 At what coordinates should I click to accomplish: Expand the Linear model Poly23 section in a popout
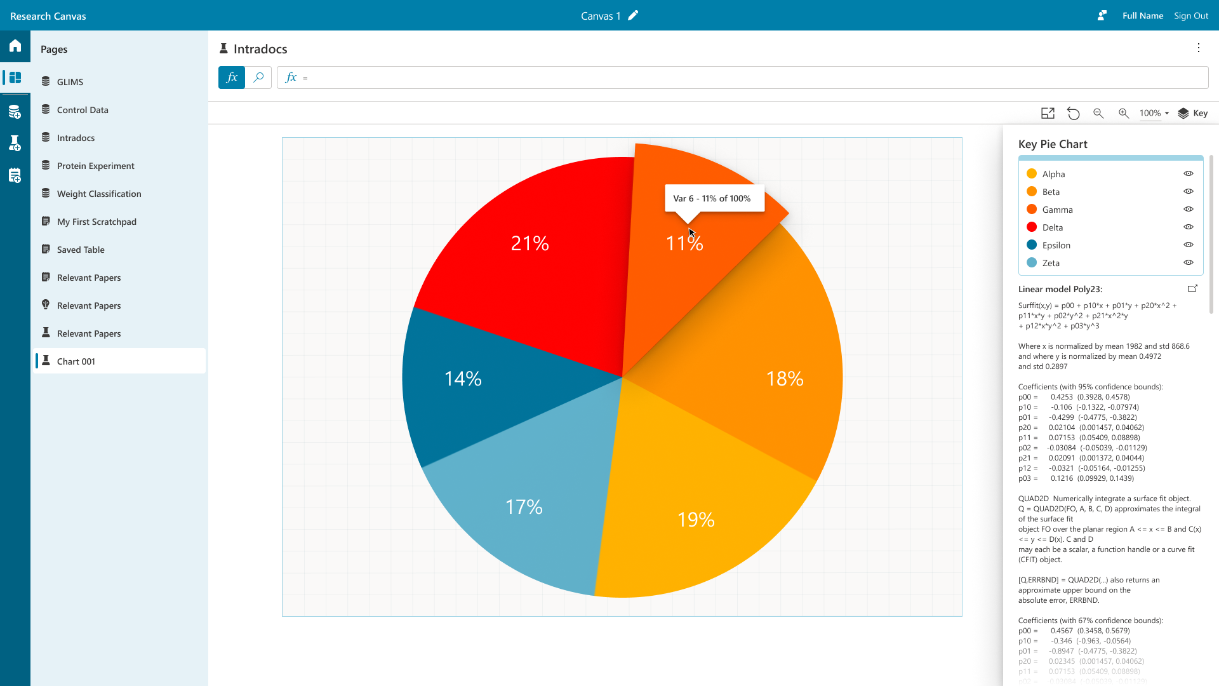click(1192, 288)
